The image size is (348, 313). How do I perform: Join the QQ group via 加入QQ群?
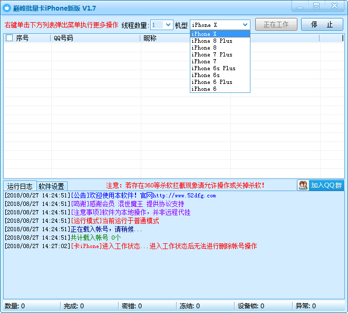(x=321, y=185)
